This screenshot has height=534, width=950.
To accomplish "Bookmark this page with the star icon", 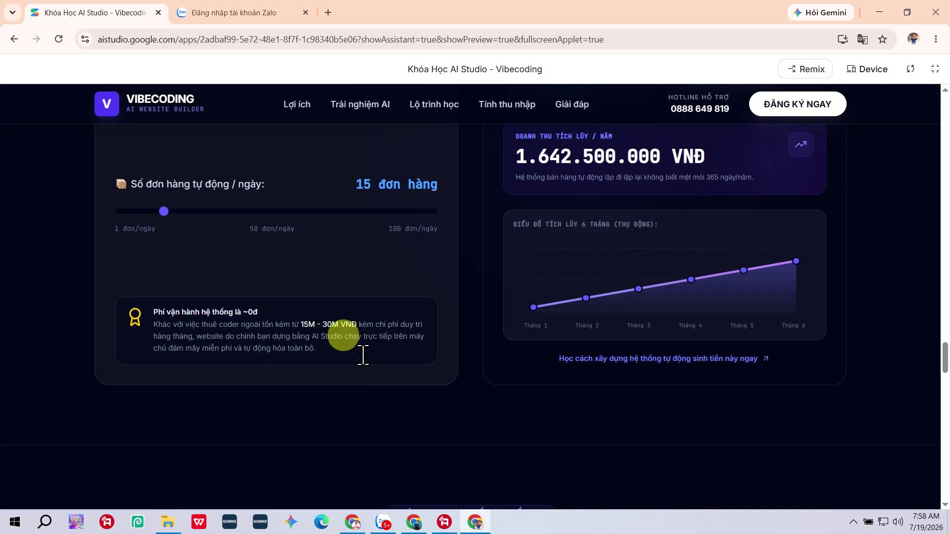I will pyautogui.click(x=883, y=40).
